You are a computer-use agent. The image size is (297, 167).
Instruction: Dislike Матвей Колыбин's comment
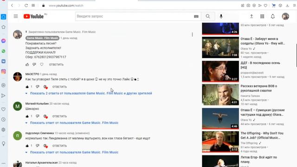[x=38, y=116]
